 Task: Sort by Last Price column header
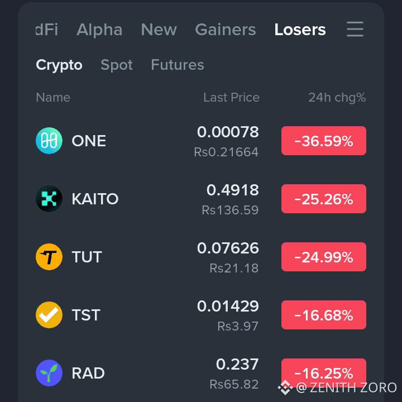click(231, 97)
